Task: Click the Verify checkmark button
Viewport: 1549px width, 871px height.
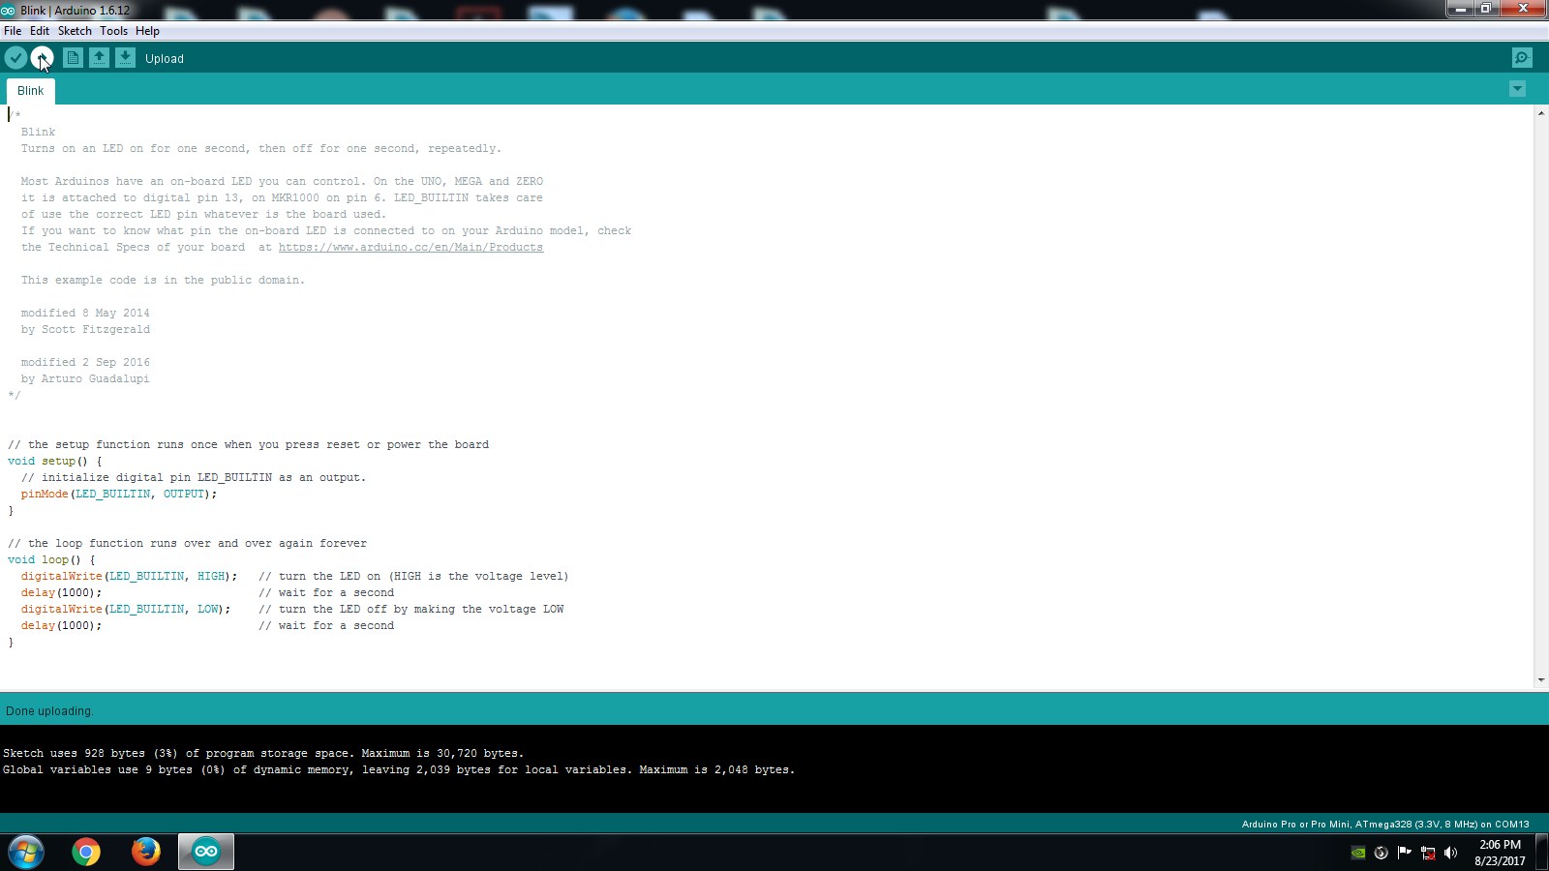Action: (15, 58)
